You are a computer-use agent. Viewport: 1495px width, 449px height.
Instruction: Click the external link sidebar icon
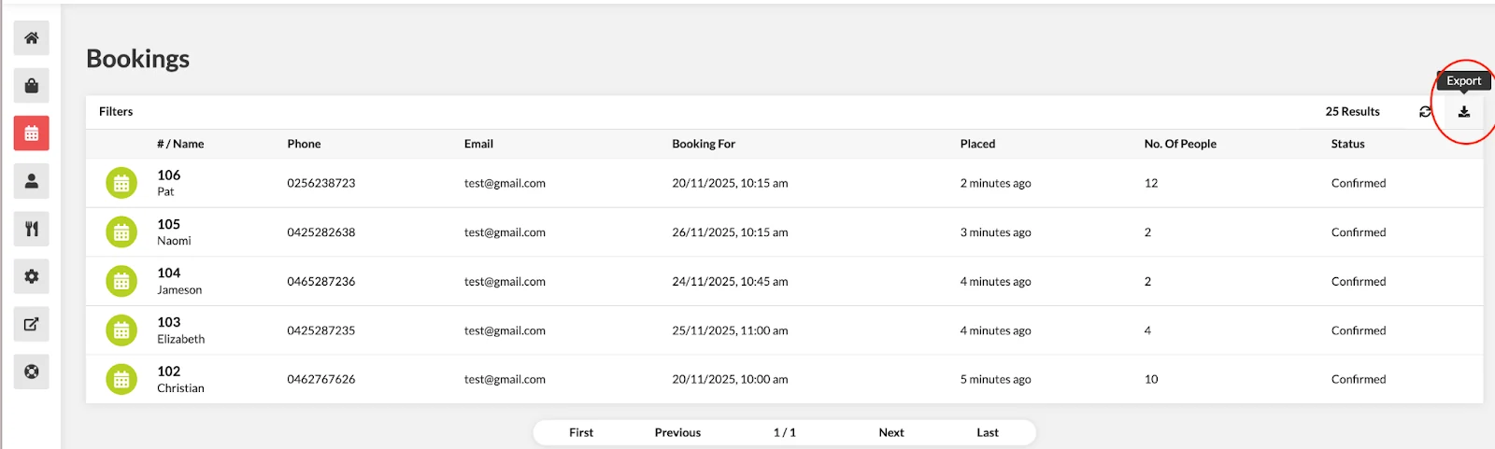pyautogui.click(x=31, y=324)
